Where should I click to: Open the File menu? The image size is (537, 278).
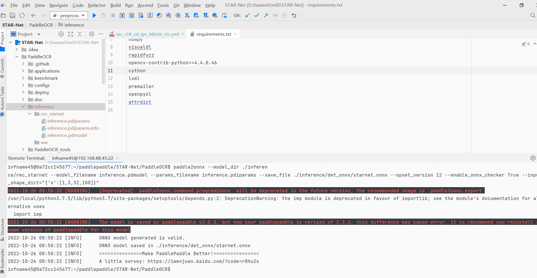pyautogui.click(x=14, y=5)
